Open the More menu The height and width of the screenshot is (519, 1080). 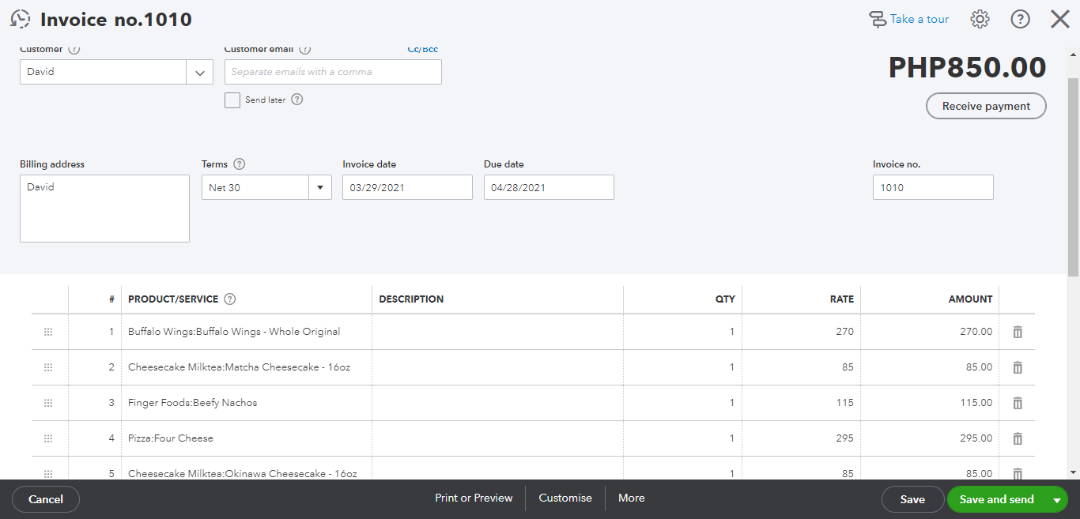pyautogui.click(x=632, y=498)
